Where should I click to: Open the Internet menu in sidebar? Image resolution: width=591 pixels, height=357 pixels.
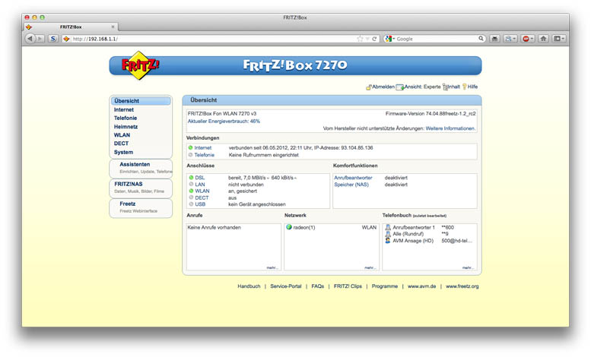(124, 110)
